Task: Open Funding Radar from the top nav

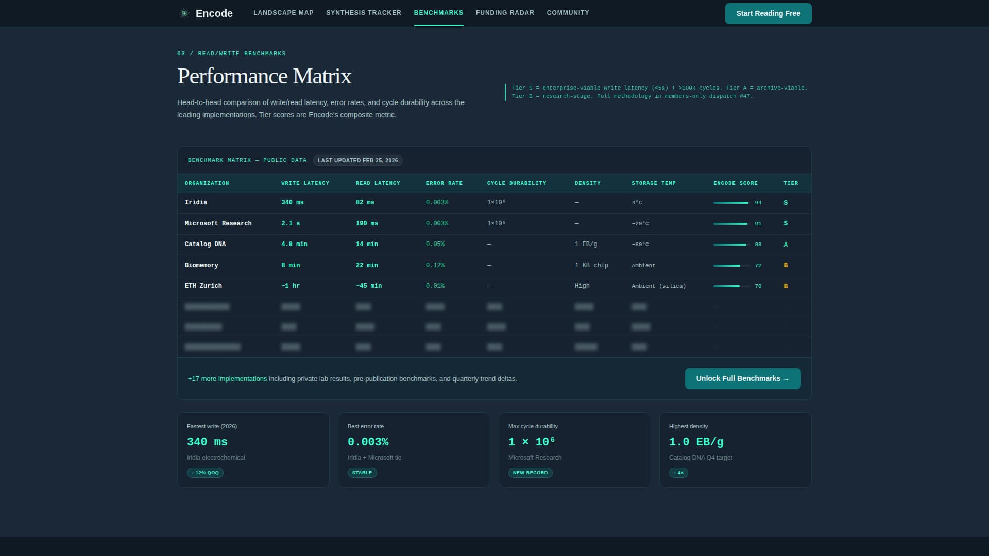Action: (x=505, y=13)
